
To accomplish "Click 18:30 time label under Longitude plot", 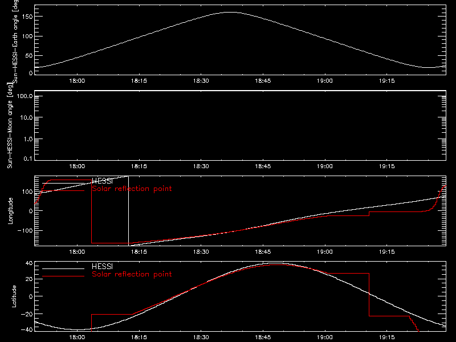I will click(201, 251).
